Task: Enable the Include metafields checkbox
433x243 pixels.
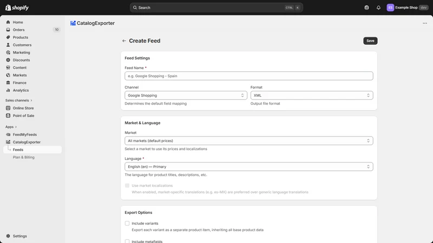Action: [127, 241]
